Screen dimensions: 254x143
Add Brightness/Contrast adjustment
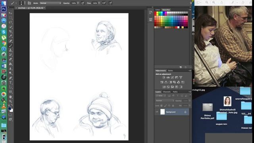164,77
